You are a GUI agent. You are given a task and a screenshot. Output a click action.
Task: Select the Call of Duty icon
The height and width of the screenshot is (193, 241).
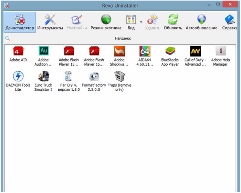click(x=195, y=52)
